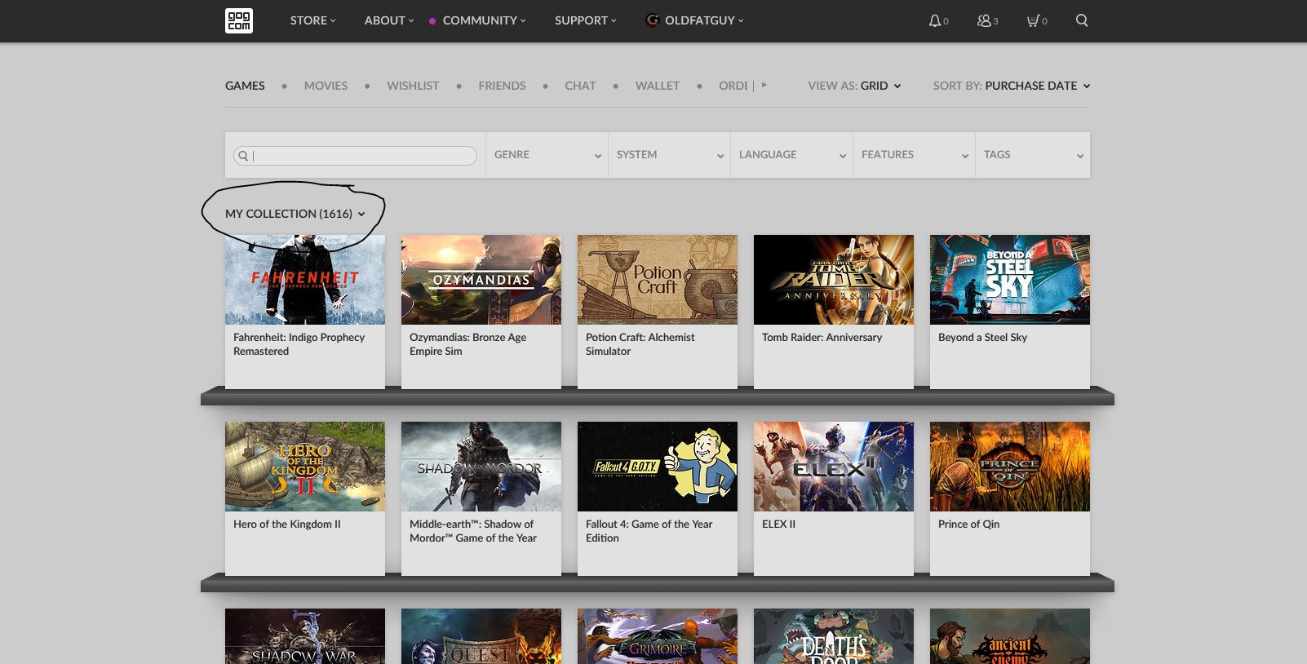Click the 'Fahrenheit: Indigo Prophecy Remastered' title

point(299,344)
